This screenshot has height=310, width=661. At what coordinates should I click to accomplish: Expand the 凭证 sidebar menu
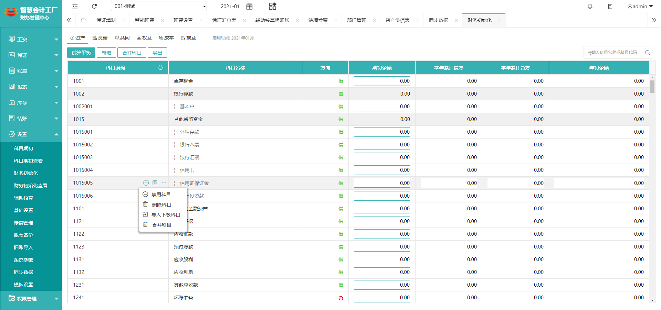click(x=31, y=55)
